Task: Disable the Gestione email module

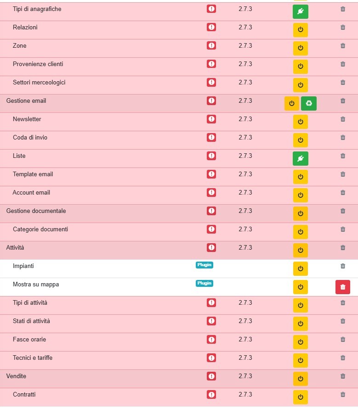Action: tap(291, 104)
